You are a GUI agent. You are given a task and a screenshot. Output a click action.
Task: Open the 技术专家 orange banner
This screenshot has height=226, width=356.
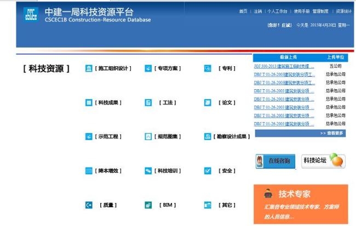tap(300, 204)
